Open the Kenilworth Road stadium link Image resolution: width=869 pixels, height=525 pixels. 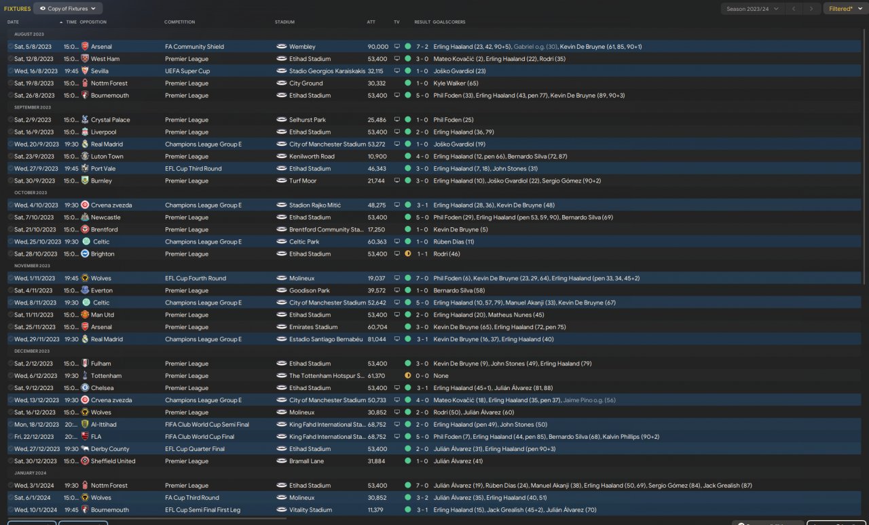pos(312,157)
